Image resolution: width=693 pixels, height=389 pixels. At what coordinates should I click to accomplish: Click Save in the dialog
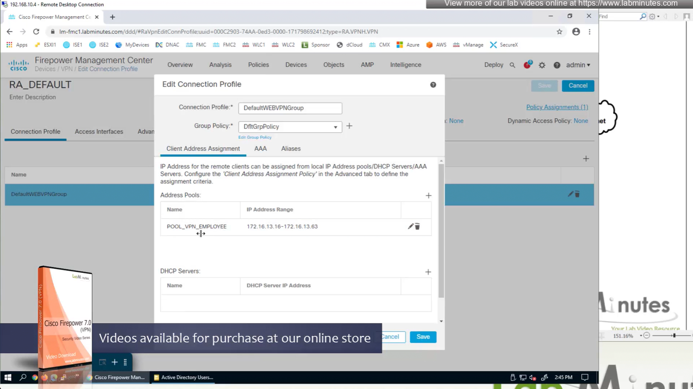pyautogui.click(x=423, y=337)
